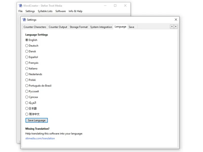Screen dimensions: 203x152
Task: Maximize the WordCreator window
Action: pyautogui.click(x=115, y=6)
